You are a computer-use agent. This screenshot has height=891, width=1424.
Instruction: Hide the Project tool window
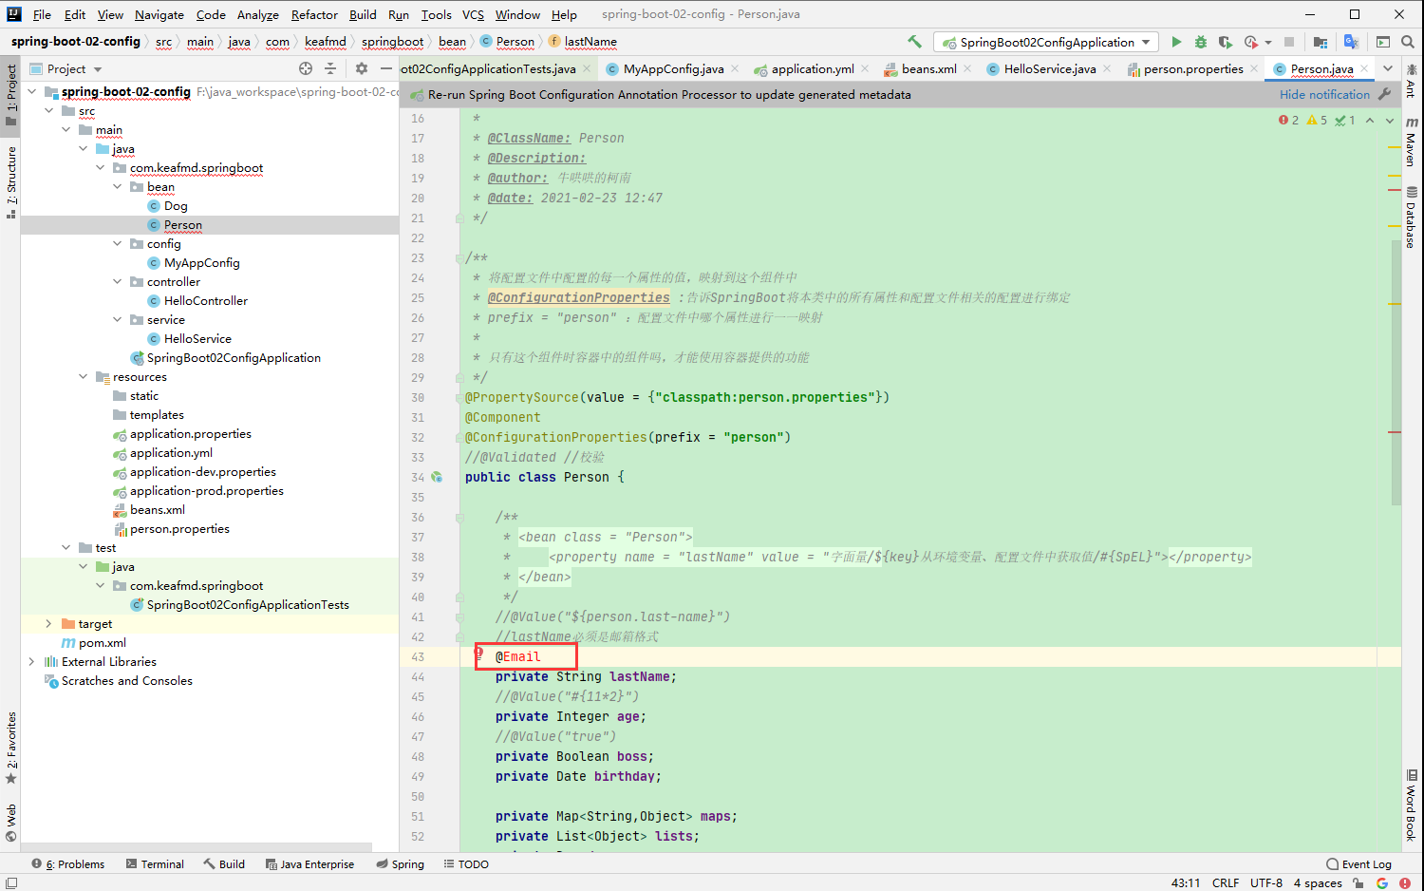click(x=385, y=68)
